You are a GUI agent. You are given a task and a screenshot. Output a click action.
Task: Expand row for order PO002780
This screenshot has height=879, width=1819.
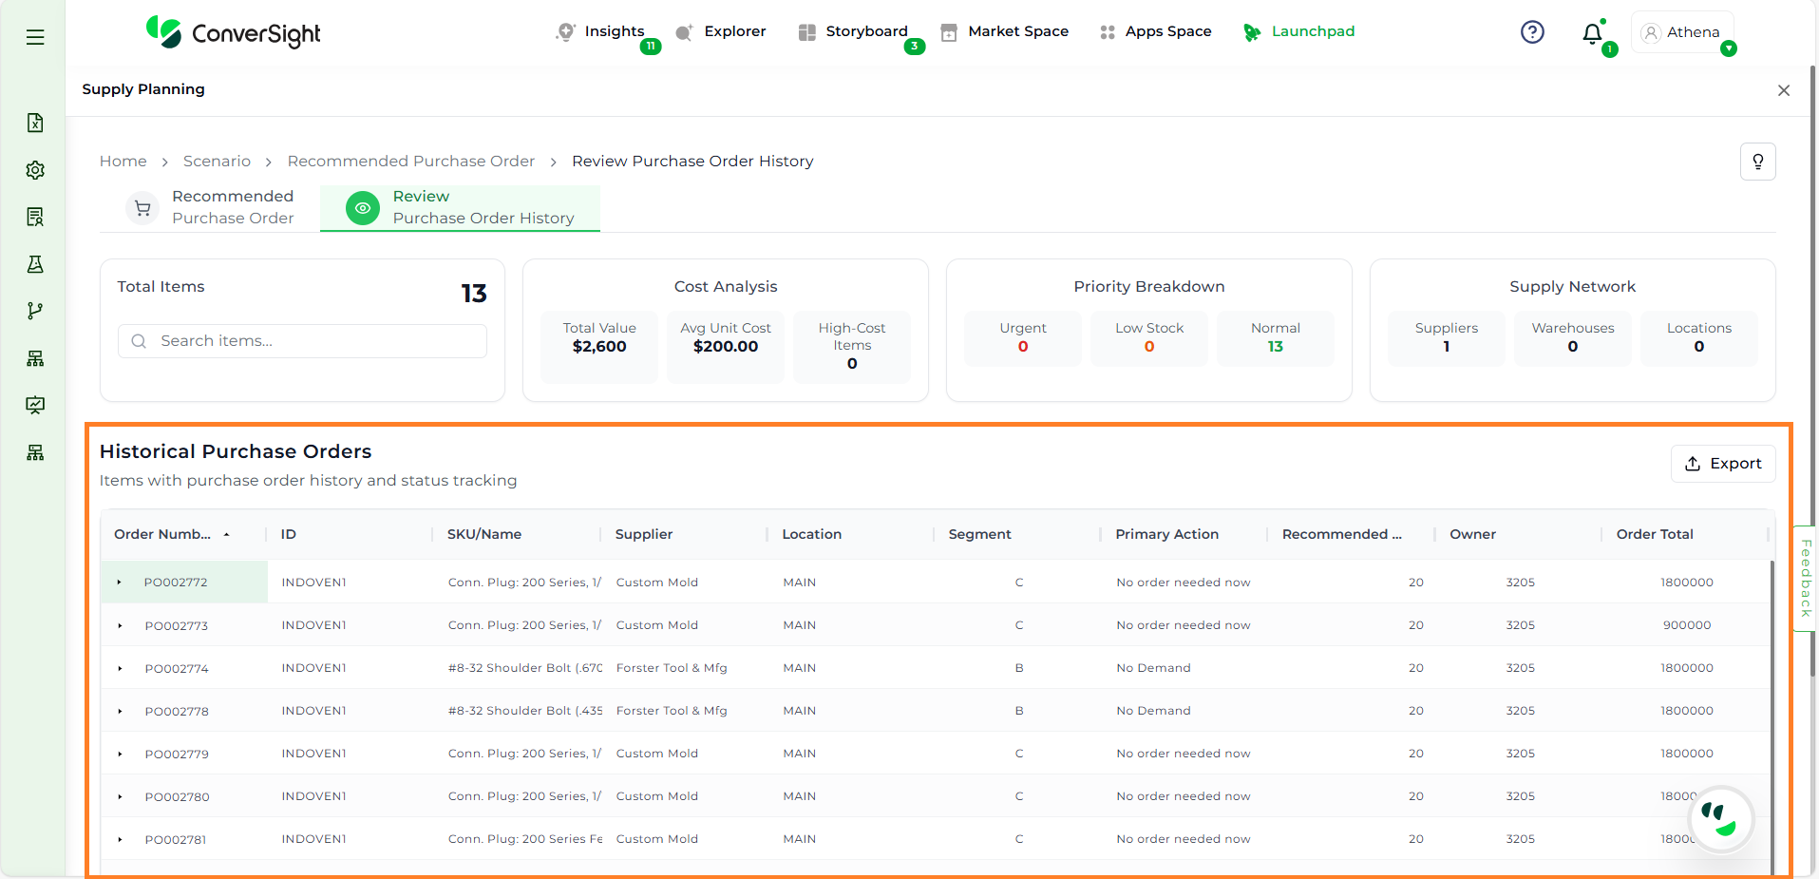pyautogui.click(x=120, y=797)
